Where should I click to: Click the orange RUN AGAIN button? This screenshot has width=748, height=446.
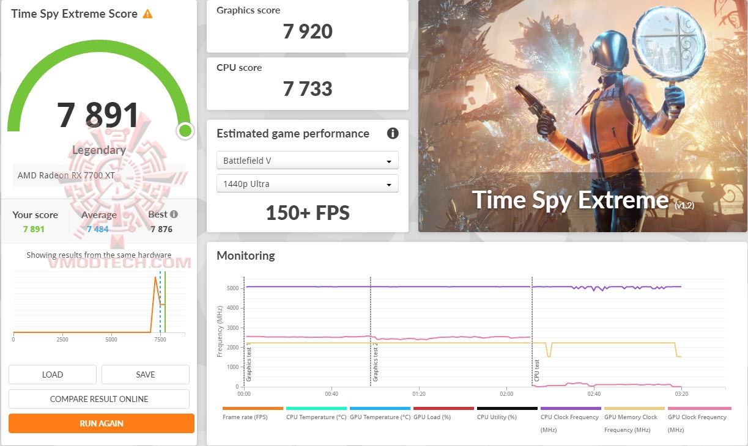coord(102,423)
